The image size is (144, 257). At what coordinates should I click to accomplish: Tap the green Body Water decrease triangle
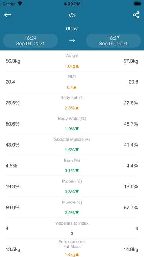click(77, 129)
